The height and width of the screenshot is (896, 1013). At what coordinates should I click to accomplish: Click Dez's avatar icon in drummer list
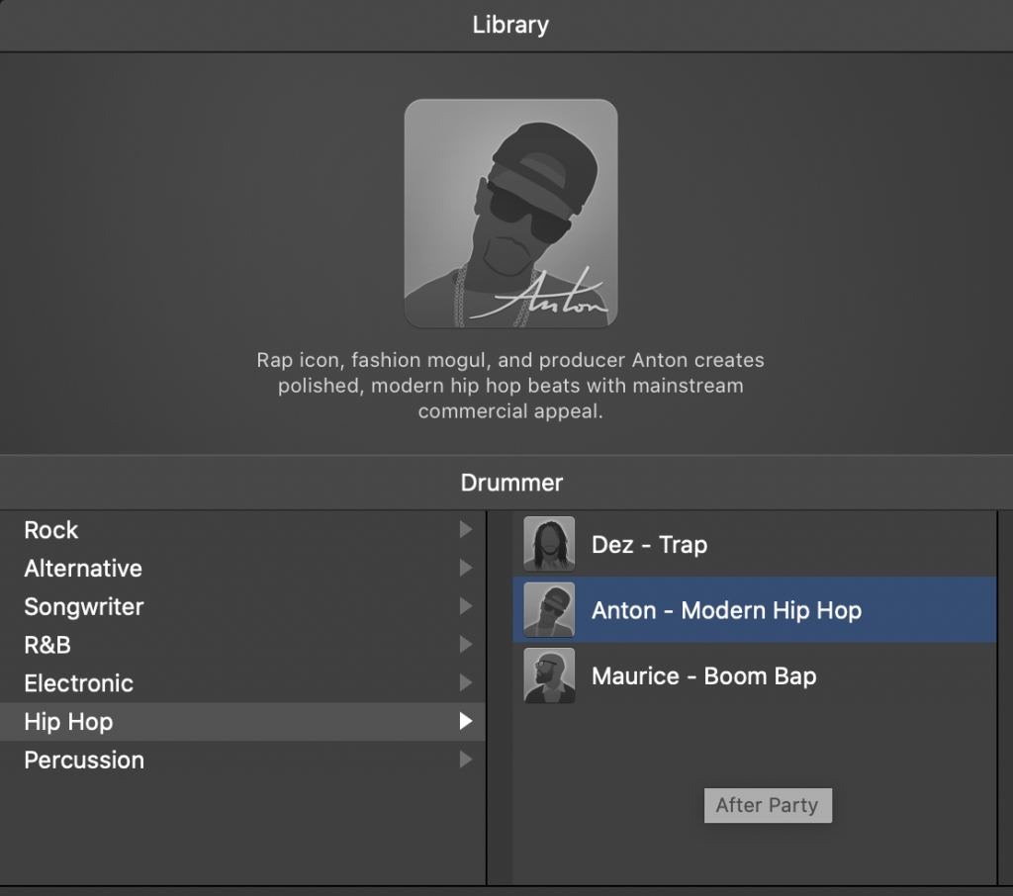[548, 544]
